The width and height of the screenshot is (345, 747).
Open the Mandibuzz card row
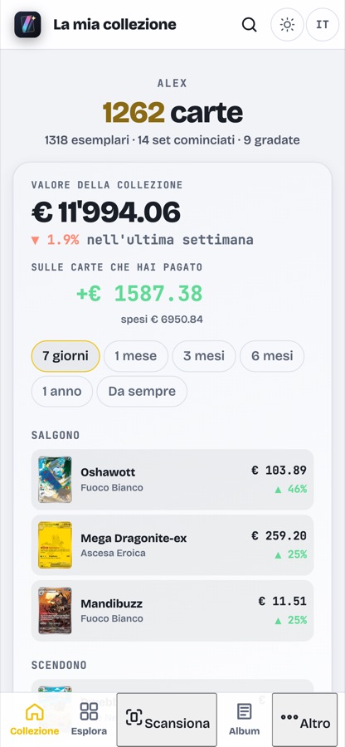[172, 610]
